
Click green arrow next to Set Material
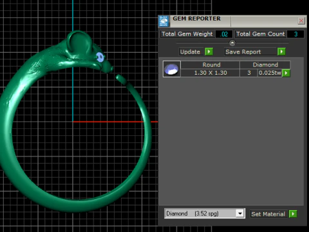click(293, 214)
